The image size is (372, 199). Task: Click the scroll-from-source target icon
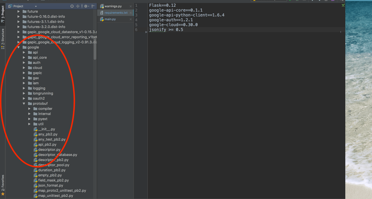[x=72, y=6]
